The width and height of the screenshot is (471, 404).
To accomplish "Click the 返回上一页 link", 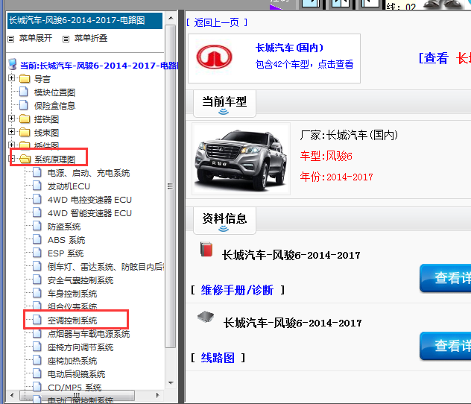I will tap(216, 22).
